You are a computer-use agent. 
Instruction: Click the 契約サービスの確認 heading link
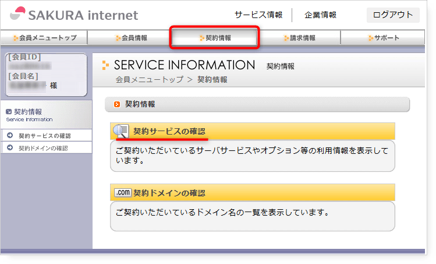pyautogui.click(x=169, y=131)
